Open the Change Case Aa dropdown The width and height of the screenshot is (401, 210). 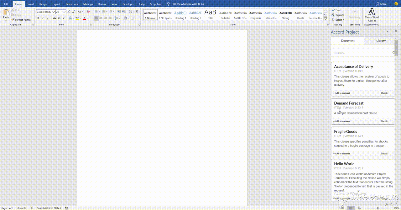coord(80,12)
